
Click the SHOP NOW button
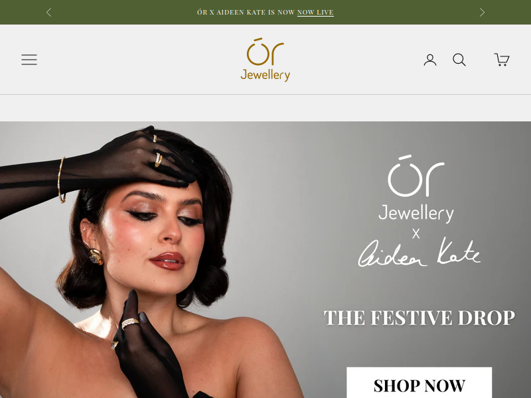pos(419,383)
